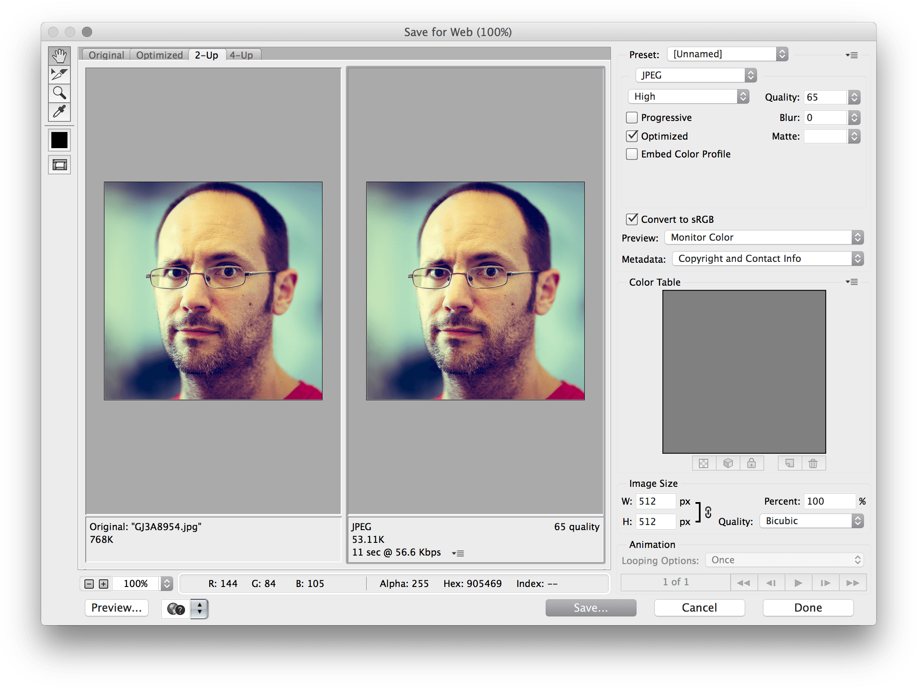
Task: Open the Bicubic resample quality dropdown
Action: pos(811,521)
